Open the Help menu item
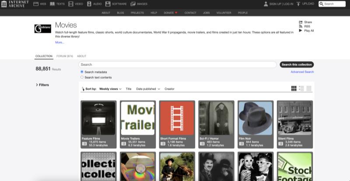 tap(154, 13)
